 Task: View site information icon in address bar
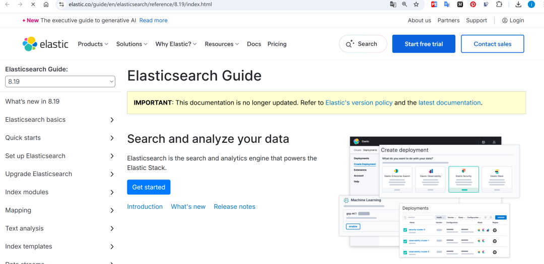click(61, 5)
